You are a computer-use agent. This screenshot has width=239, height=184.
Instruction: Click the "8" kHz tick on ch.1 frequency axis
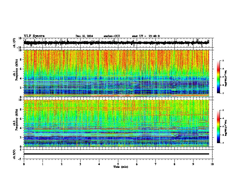21,60
